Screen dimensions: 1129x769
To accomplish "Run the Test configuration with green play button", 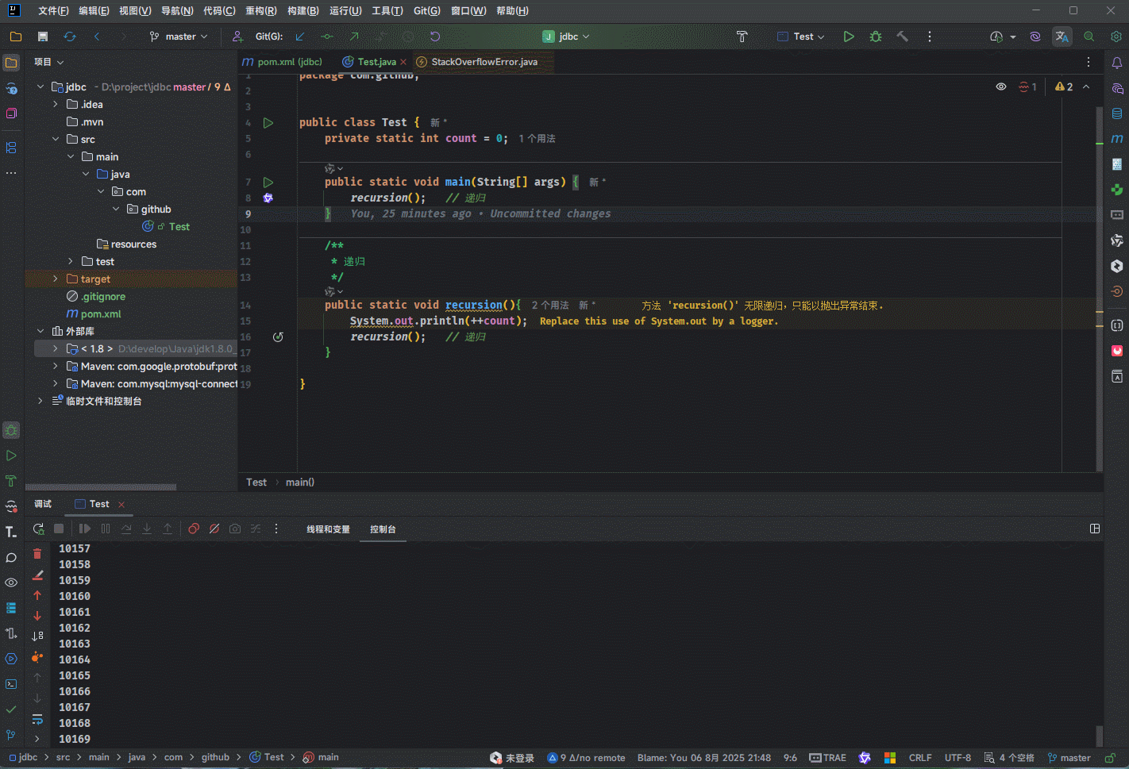I will click(x=849, y=37).
